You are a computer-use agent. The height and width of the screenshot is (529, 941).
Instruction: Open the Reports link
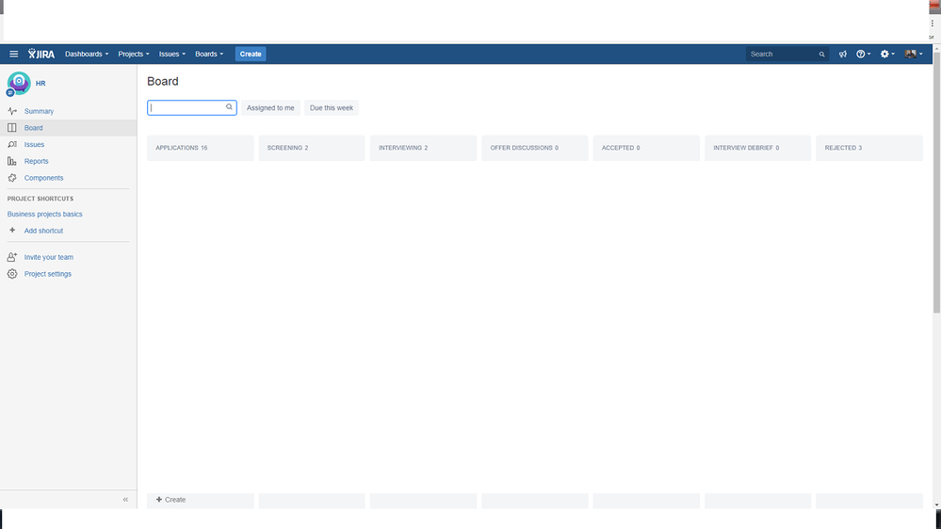(x=36, y=161)
